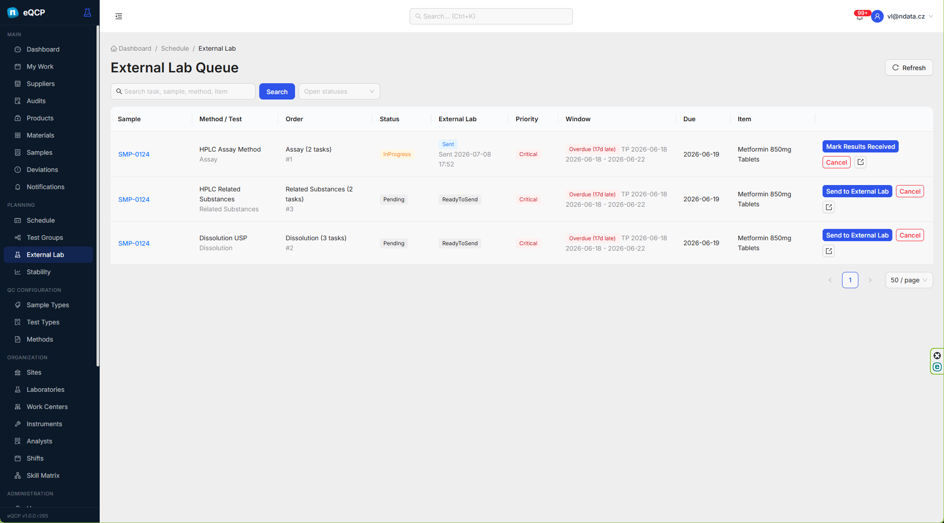Click the Sample Types tag icon
944x523 pixels.
tap(18, 305)
